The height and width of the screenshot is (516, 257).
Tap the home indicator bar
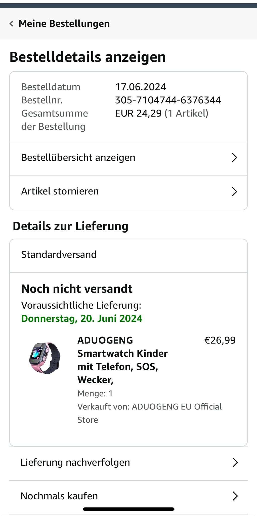click(x=128, y=509)
